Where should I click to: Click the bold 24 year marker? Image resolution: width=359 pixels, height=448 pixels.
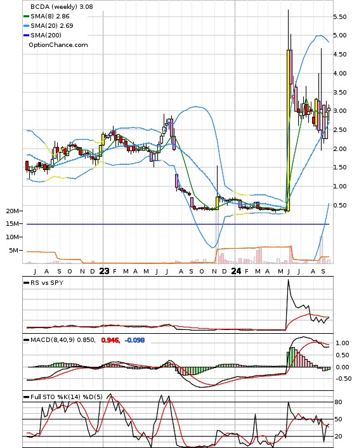[236, 271]
